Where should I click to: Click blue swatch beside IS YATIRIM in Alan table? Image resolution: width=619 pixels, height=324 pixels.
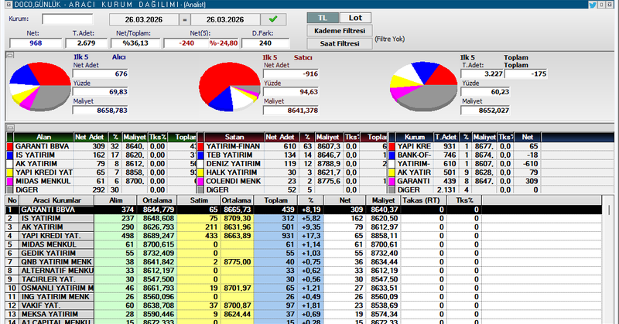tap(10, 155)
